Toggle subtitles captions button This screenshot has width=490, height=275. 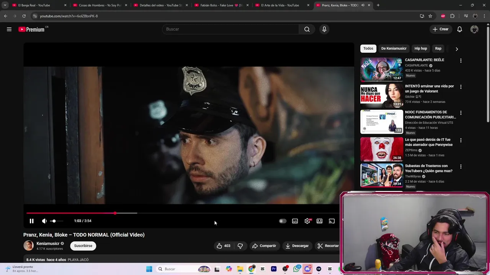[x=295, y=221]
